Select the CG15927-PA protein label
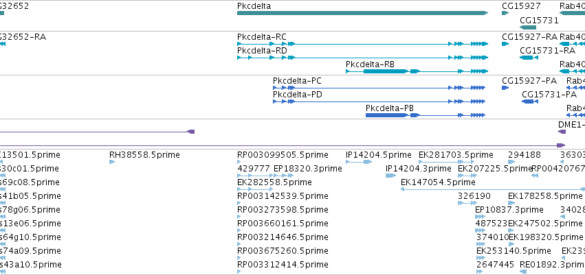 click(529, 81)
